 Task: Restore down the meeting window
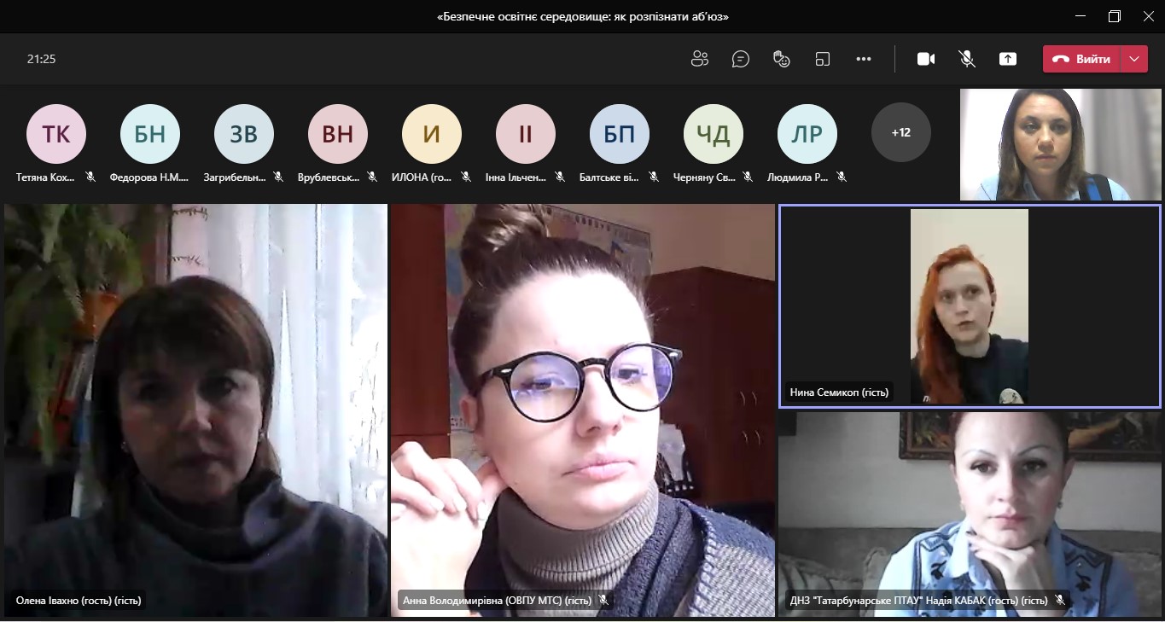[1114, 16]
